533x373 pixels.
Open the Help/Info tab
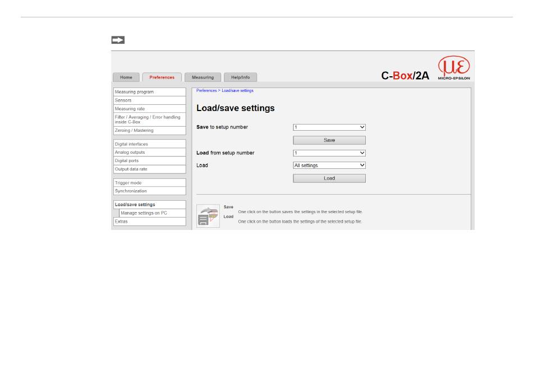240,77
